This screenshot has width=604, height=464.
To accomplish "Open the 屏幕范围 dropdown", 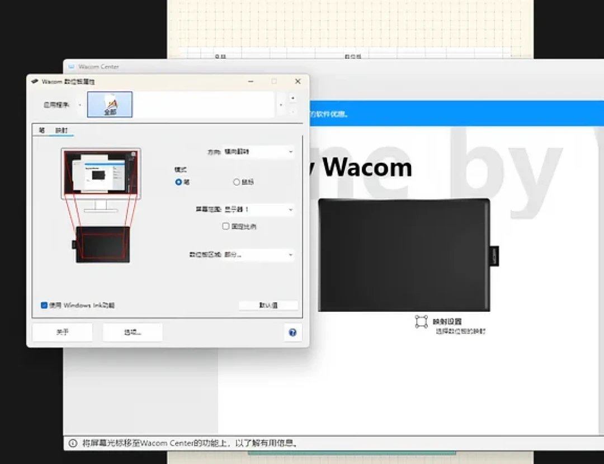I will click(258, 210).
